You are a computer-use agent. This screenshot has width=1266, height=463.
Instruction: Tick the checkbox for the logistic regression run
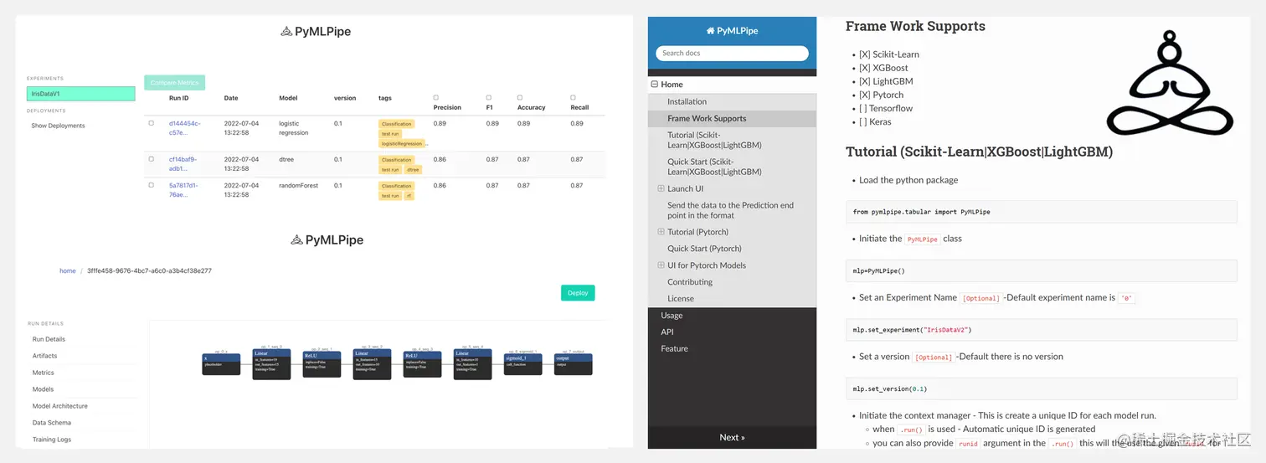[x=152, y=123]
